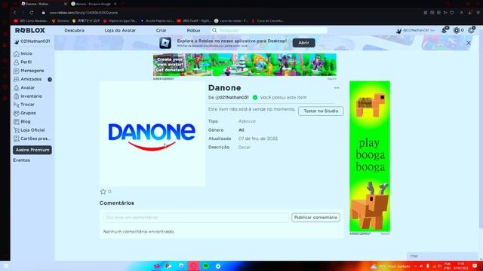Open File Explorer from the taskbar
Screen dimensions: 483x271
click(181, 266)
